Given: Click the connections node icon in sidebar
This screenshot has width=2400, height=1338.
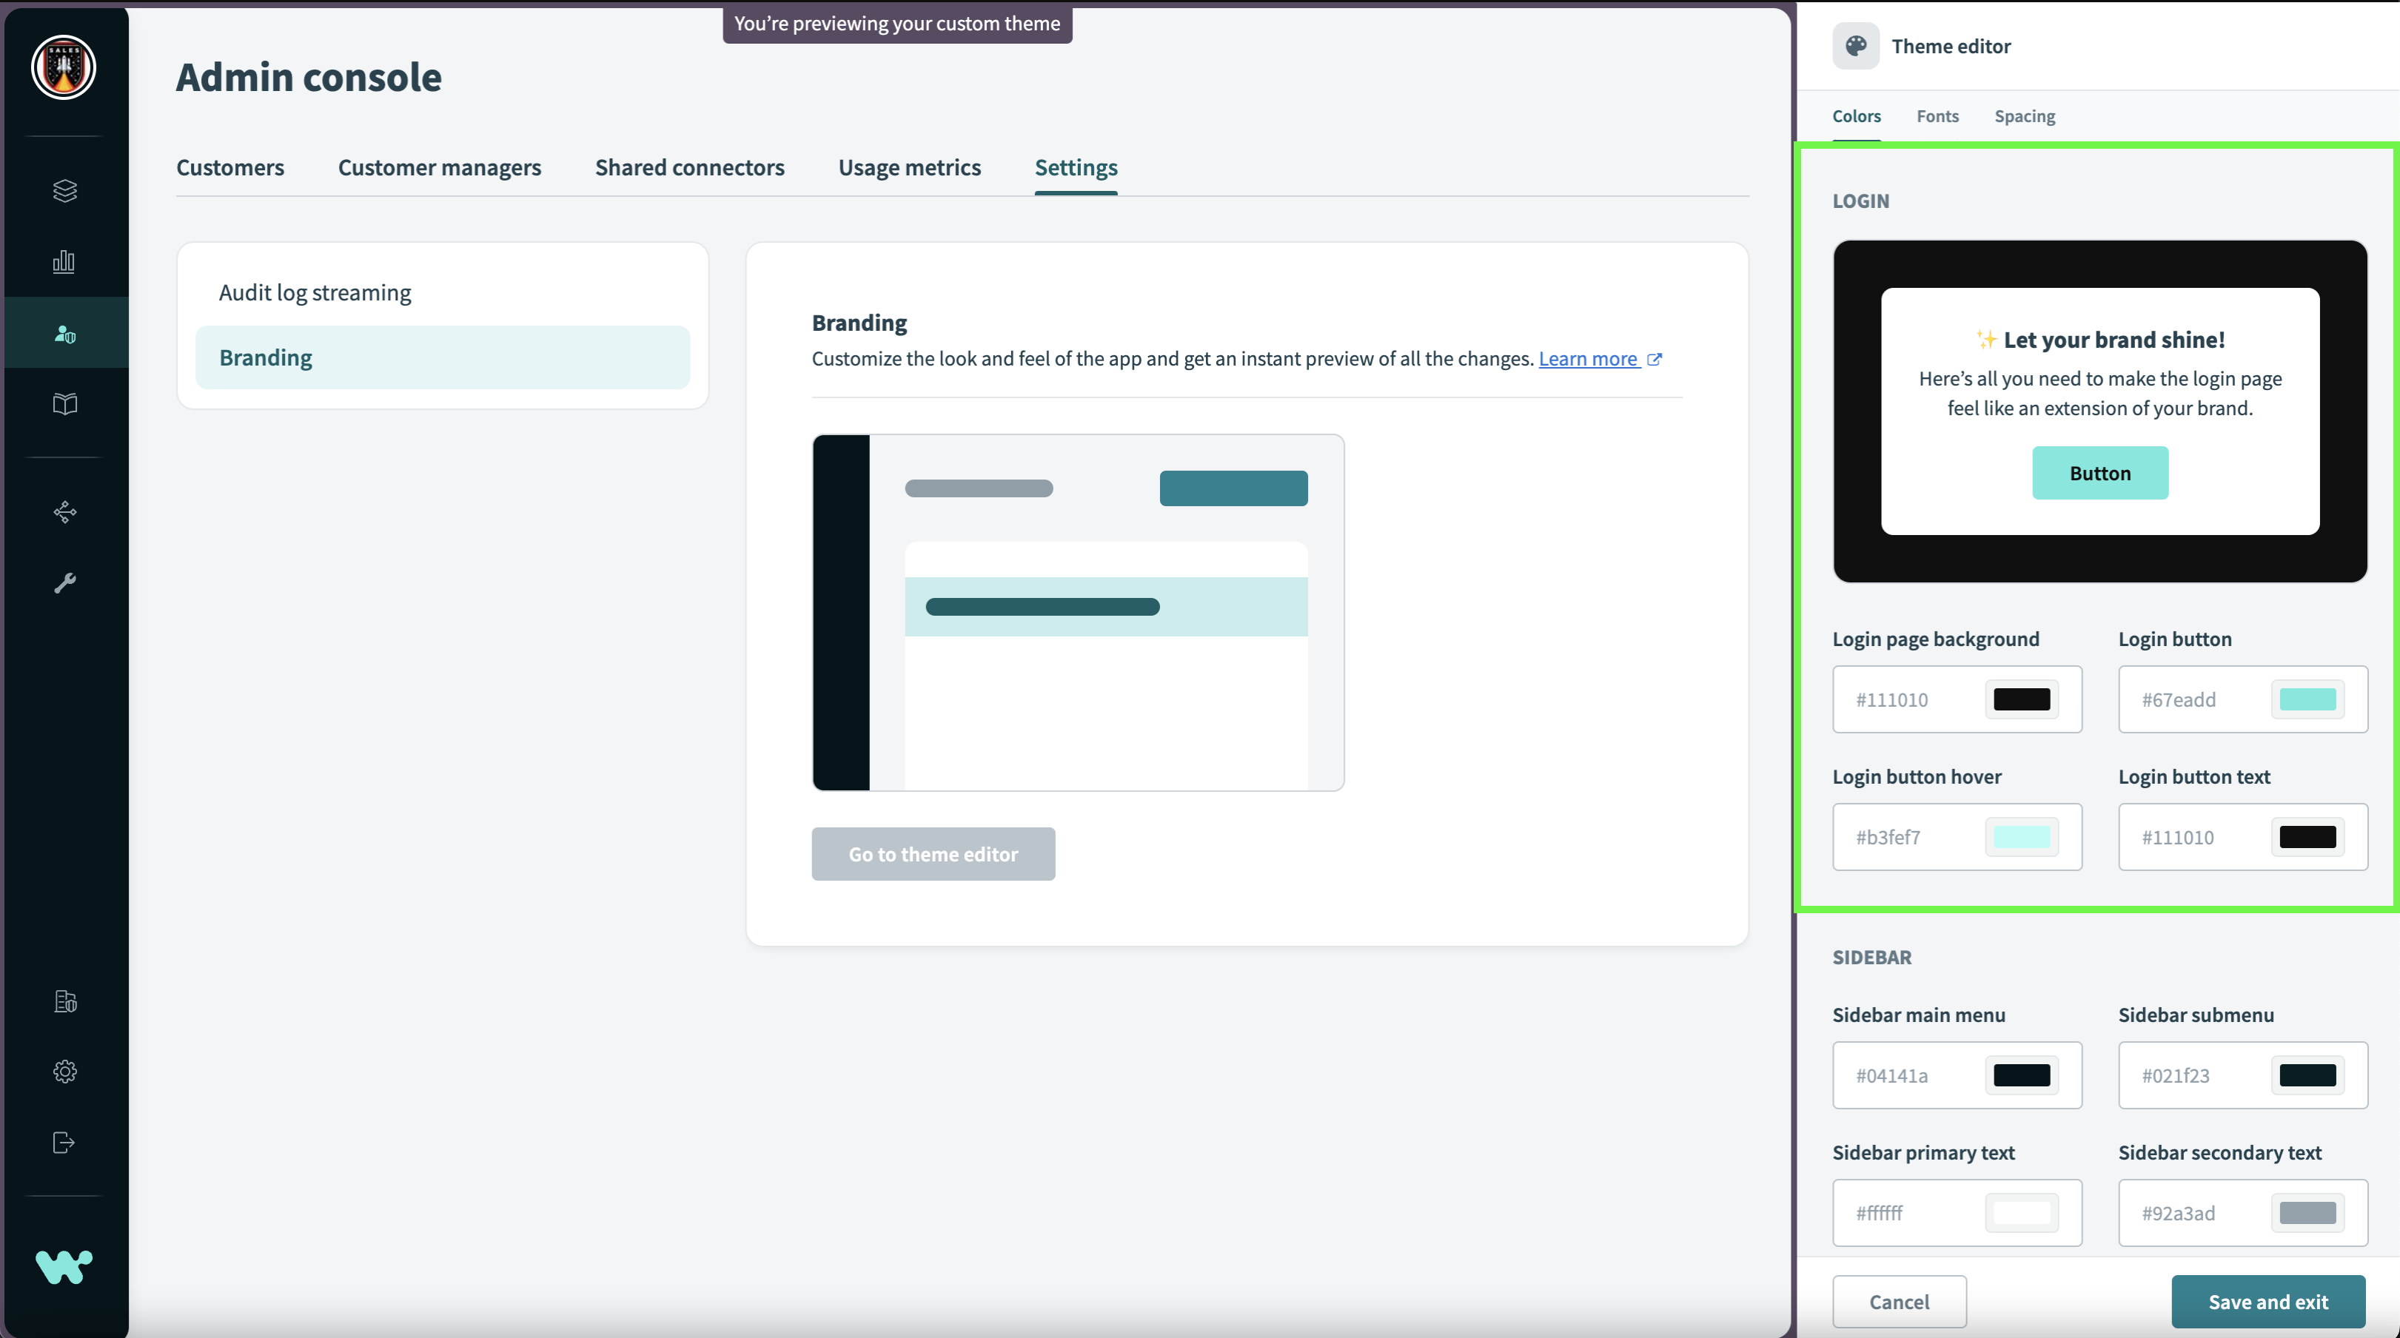Looking at the screenshot, I should pyautogui.click(x=64, y=512).
